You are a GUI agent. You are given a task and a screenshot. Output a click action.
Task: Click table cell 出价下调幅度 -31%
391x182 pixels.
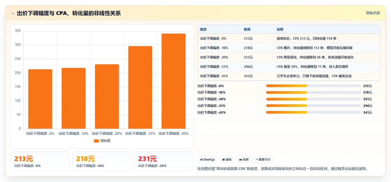[214, 67]
